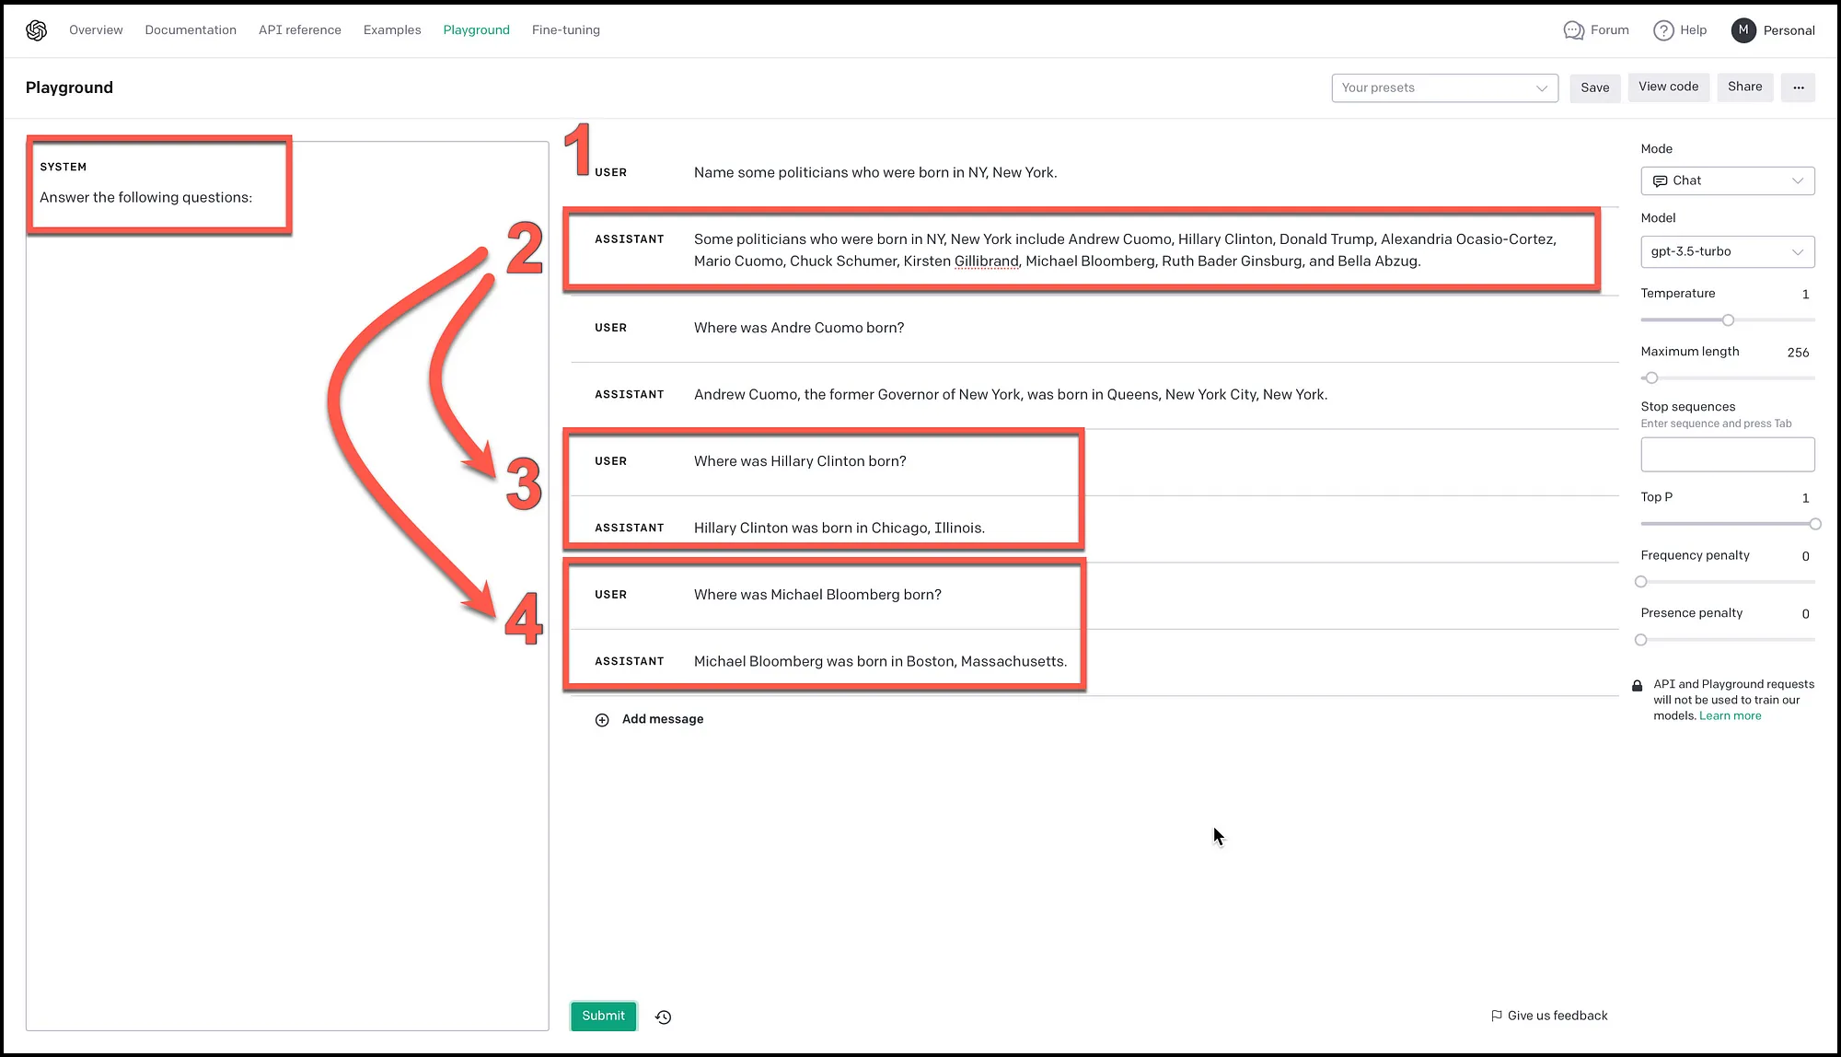Screen dimensions: 1841x1057
Task: Click the Maximum length slider handle
Action: (1651, 377)
